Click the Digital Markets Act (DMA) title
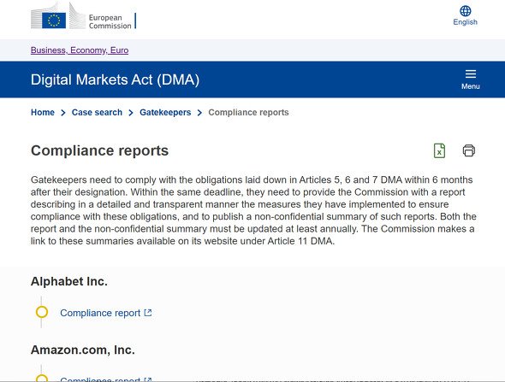 click(x=115, y=79)
